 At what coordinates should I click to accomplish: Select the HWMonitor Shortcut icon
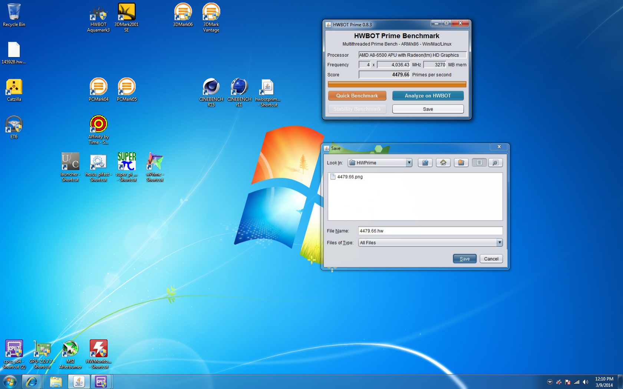[x=99, y=355]
